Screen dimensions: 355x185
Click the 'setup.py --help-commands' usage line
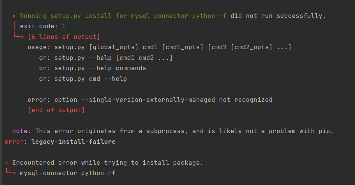pyautogui.click(x=100, y=68)
